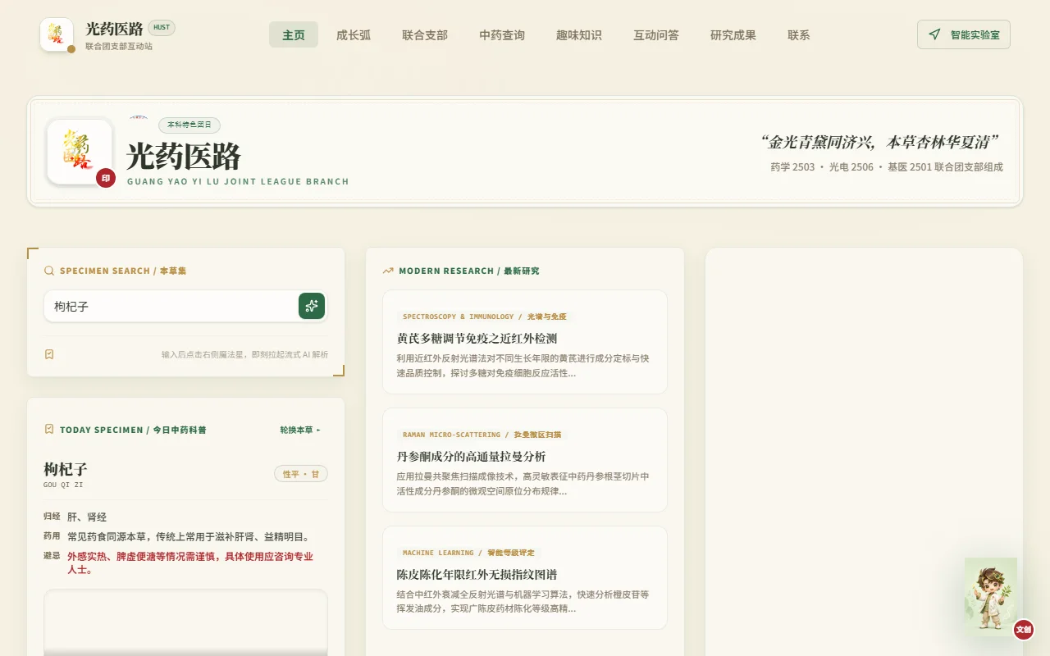The width and height of the screenshot is (1050, 656).
Task: Select the 趣味知识 tab
Action: pyautogui.click(x=579, y=34)
